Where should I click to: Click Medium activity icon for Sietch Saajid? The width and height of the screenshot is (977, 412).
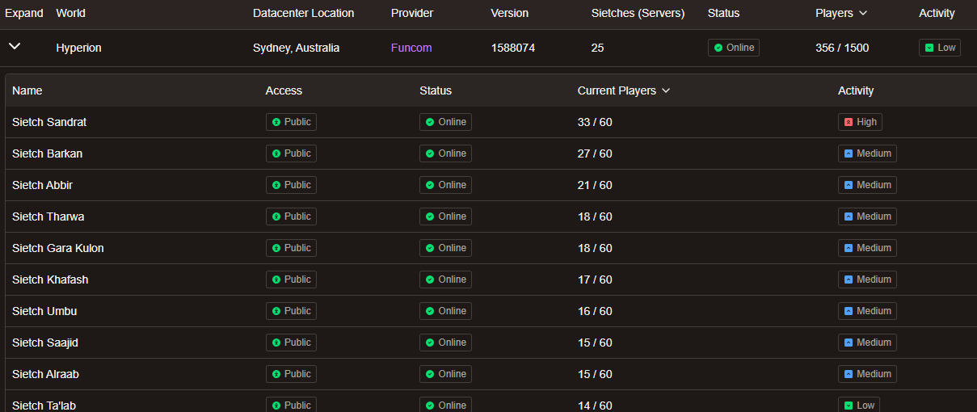[849, 343]
